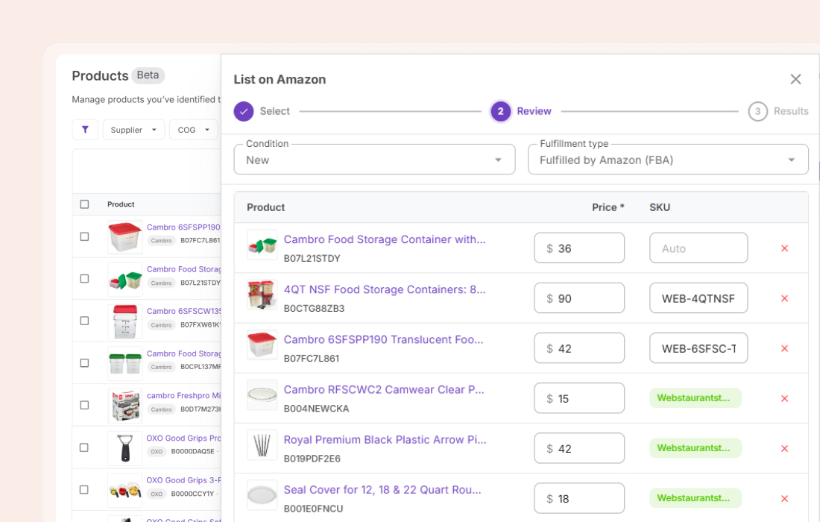
Task: Remove Royal Premium Black Plastic Arrow row
Action: 784,448
